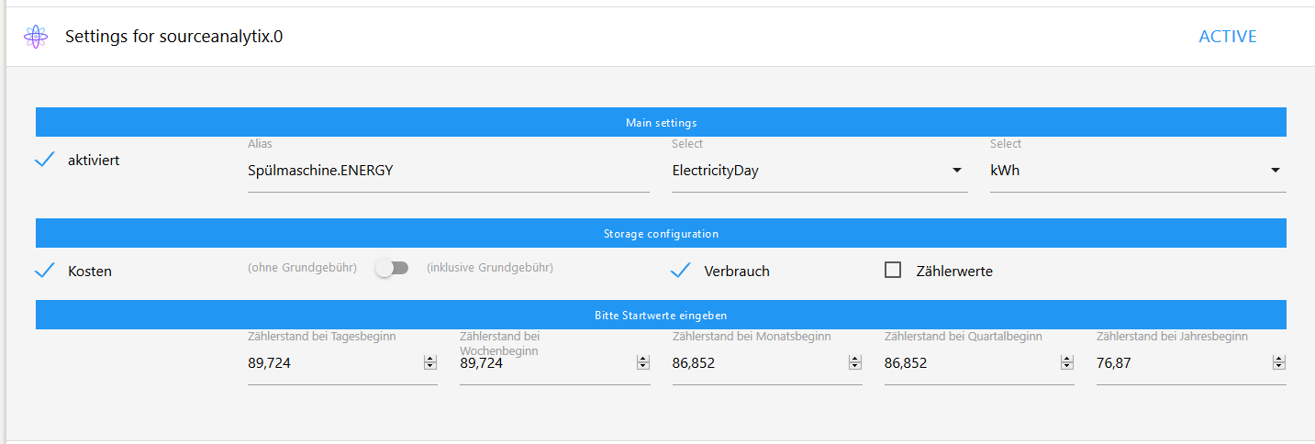Viewport: 1315px width, 444px height.
Task: Focus the Zählerstand bei Tagesbeginn field
Action: (x=332, y=363)
